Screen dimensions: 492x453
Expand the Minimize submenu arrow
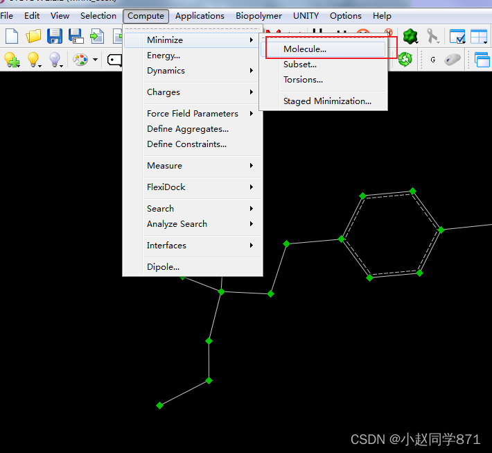tap(252, 40)
